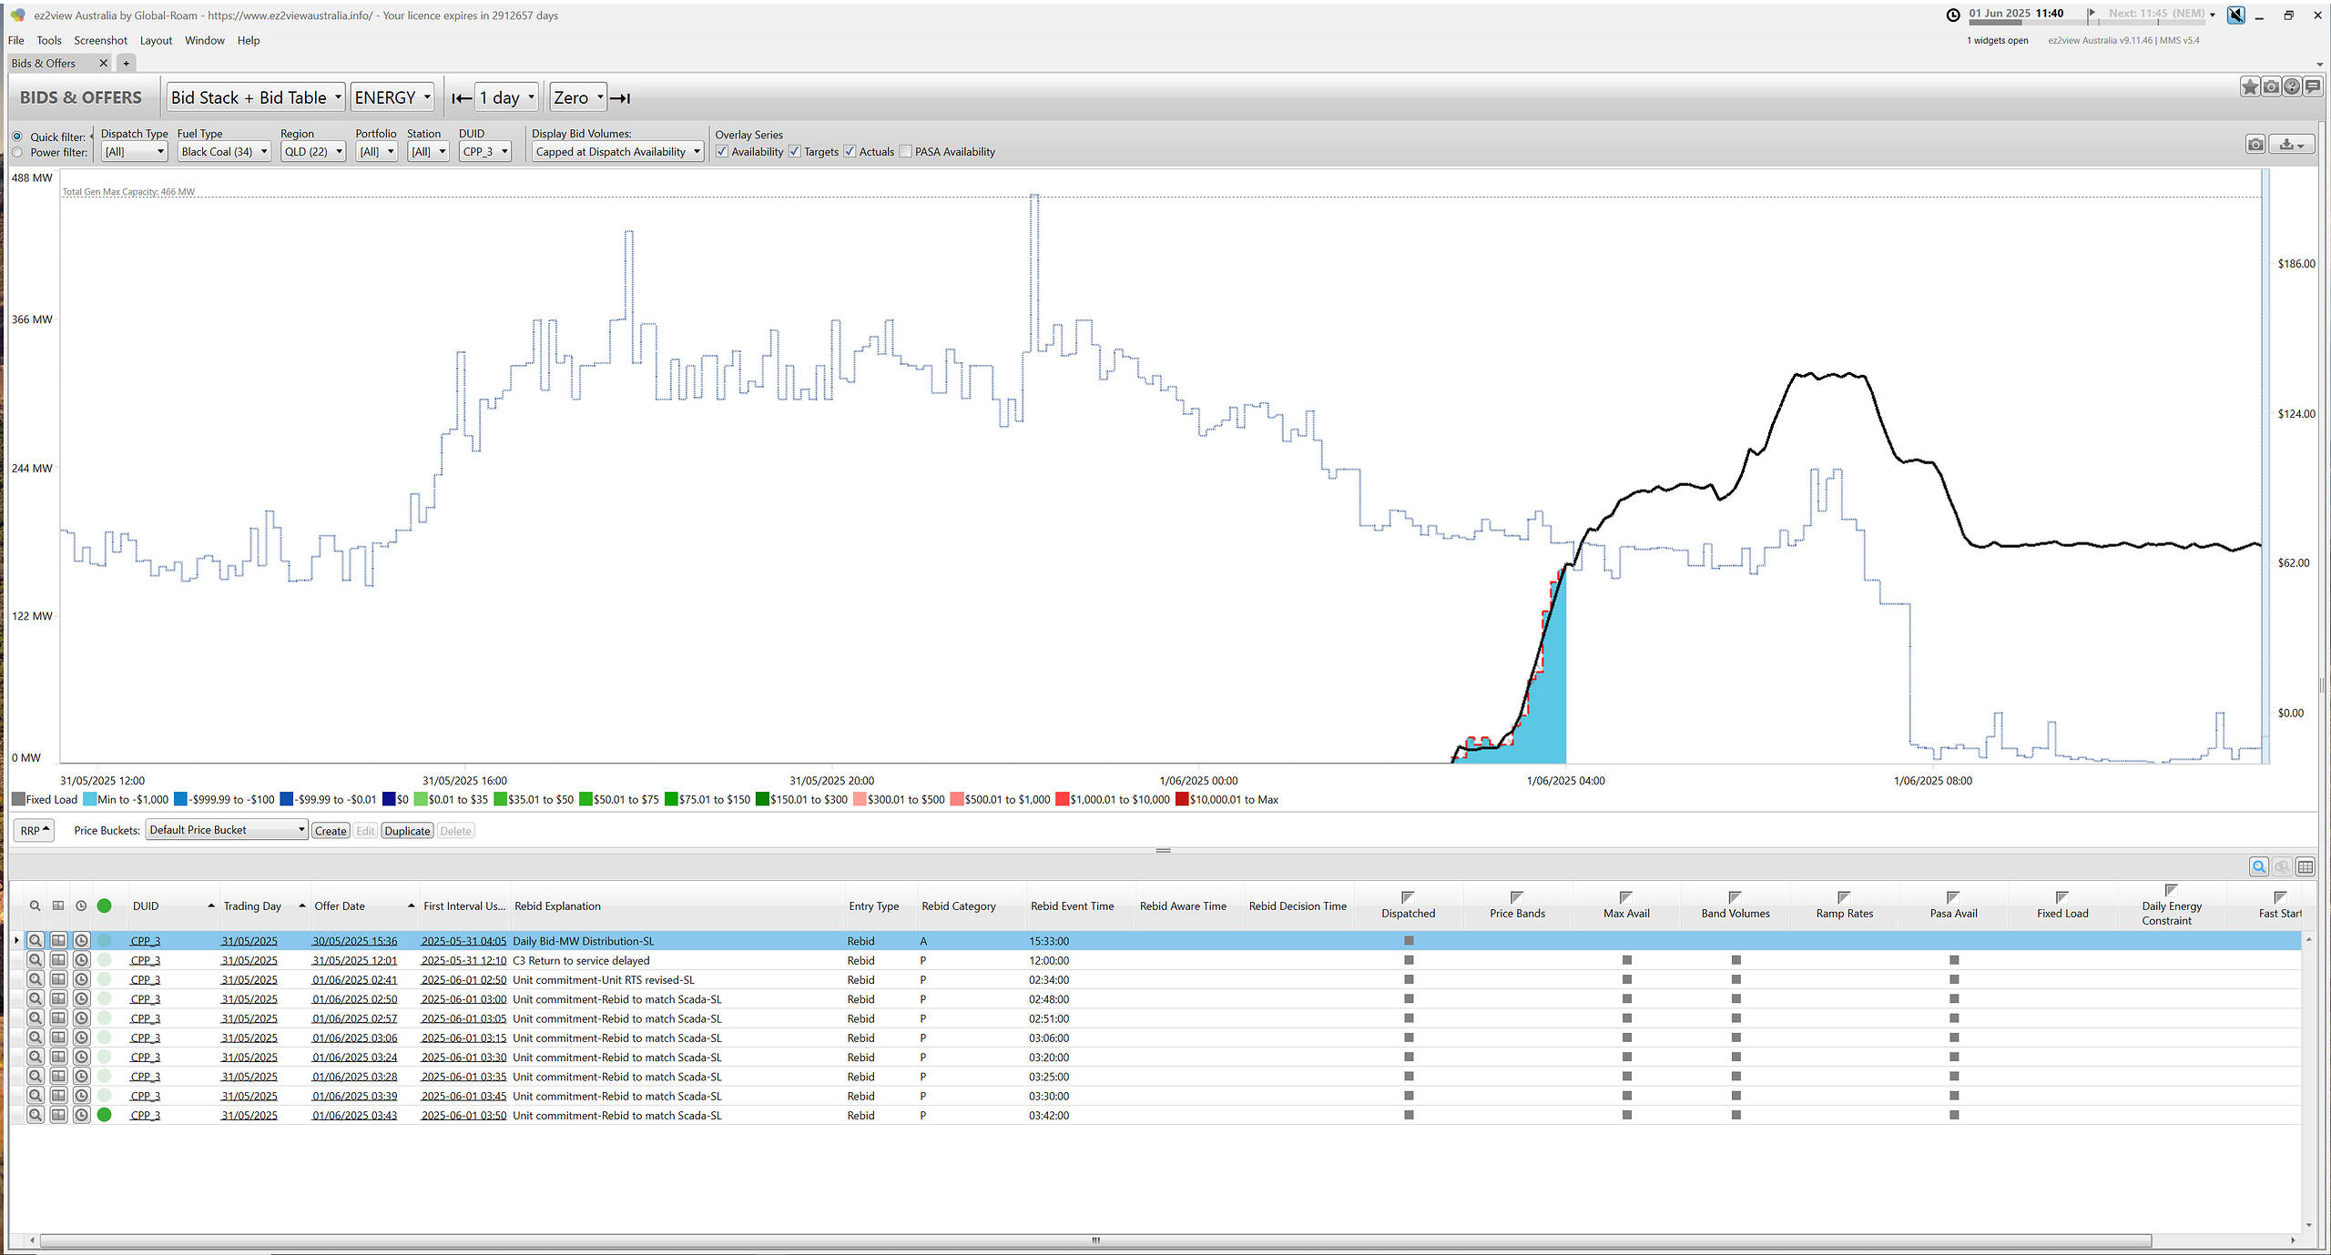Click table icon on the 01/06/2025 03:28 row
The width and height of the screenshot is (2331, 1255).
58,1077
